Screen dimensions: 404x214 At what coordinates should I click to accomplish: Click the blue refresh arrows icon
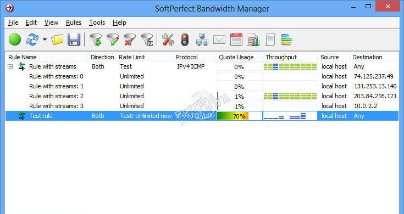click(x=32, y=40)
